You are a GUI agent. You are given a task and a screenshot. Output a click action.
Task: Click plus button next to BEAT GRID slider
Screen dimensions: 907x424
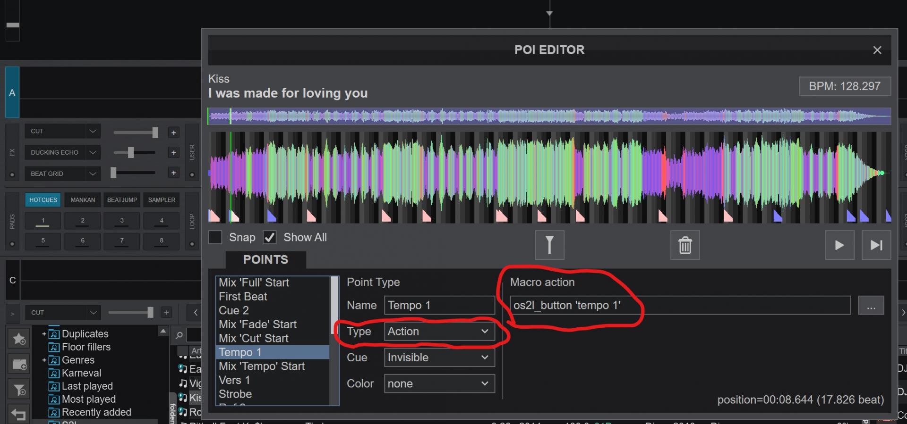pos(173,173)
